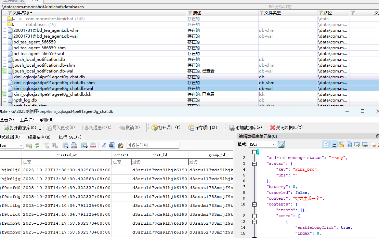Click the print table icon
The image size is (379, 238).
click(74, 145)
